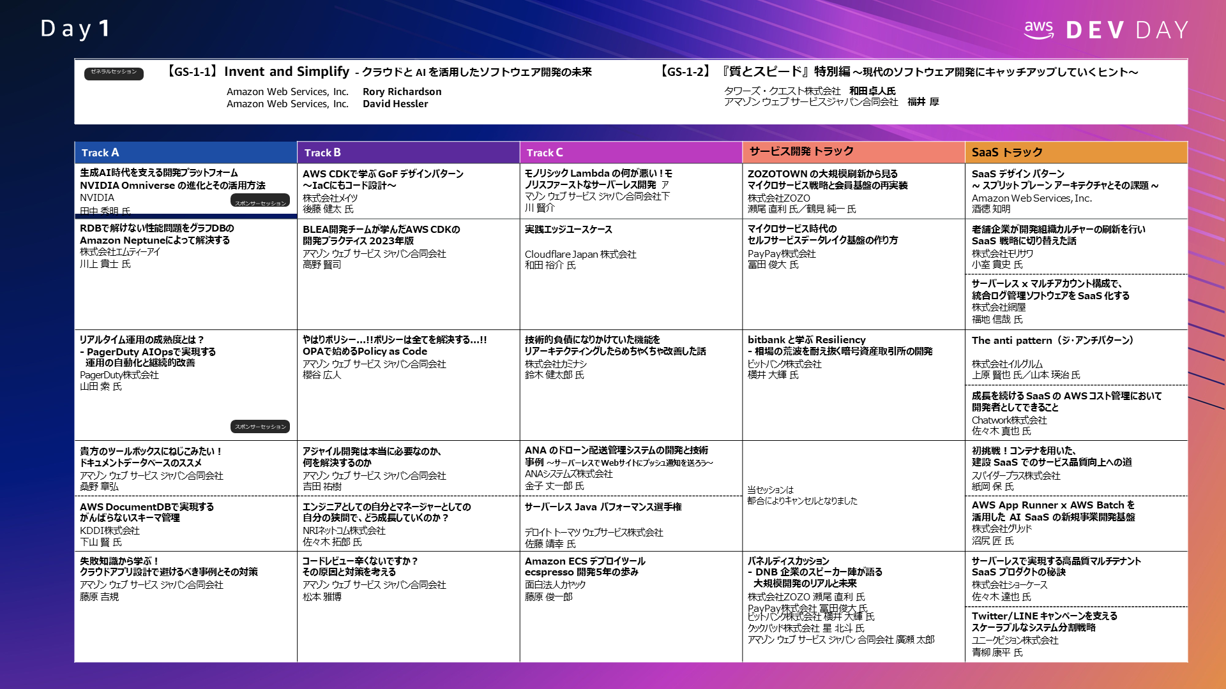The image size is (1226, 689).
Task: Click タワーズ・クエスト株式会社 和田卓人氏 line
Action: pos(810,91)
